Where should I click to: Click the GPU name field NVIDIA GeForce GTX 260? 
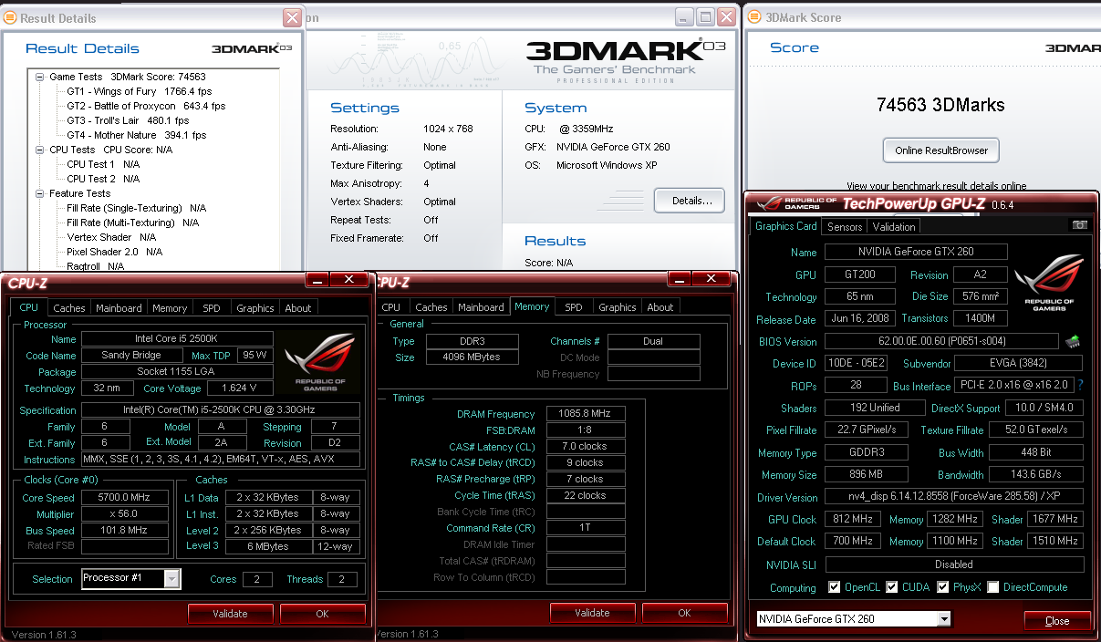916,252
